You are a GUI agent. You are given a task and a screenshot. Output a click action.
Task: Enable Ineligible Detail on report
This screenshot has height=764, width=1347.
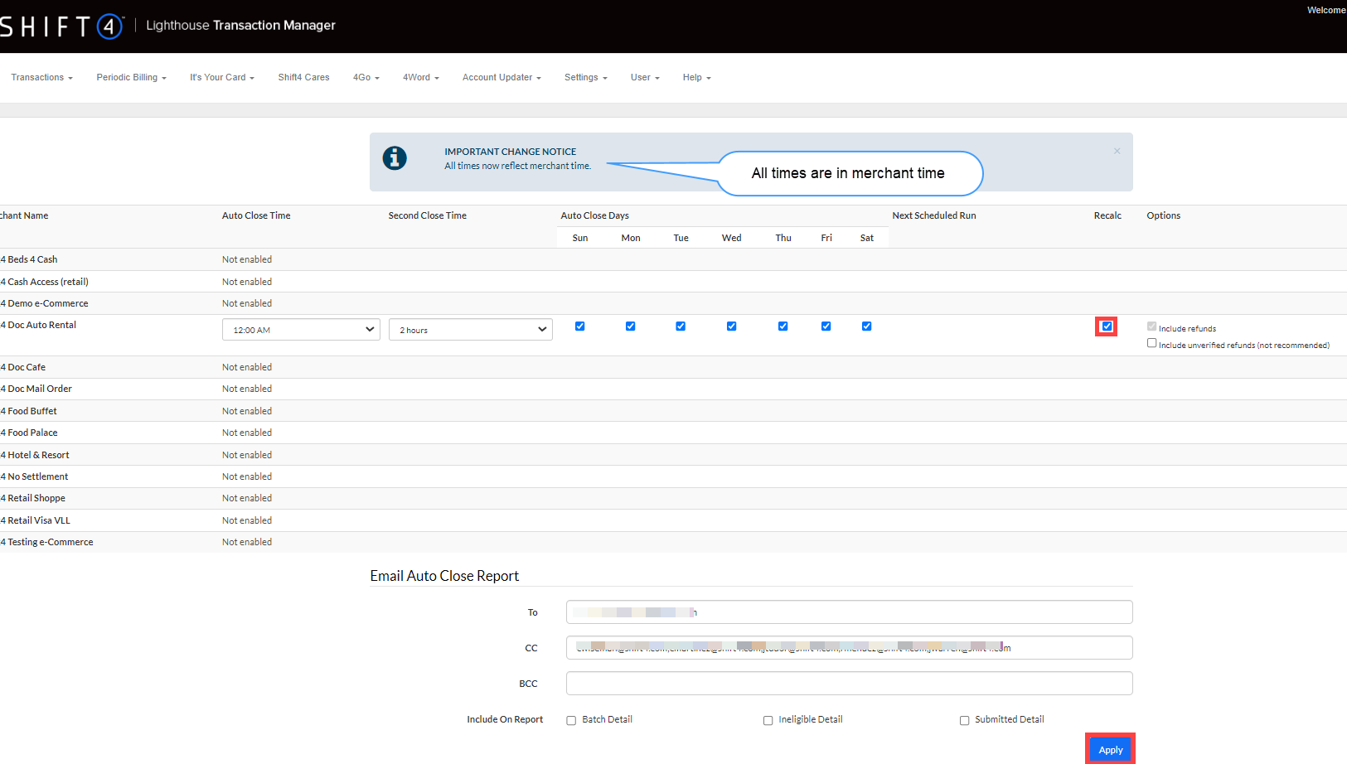click(768, 720)
